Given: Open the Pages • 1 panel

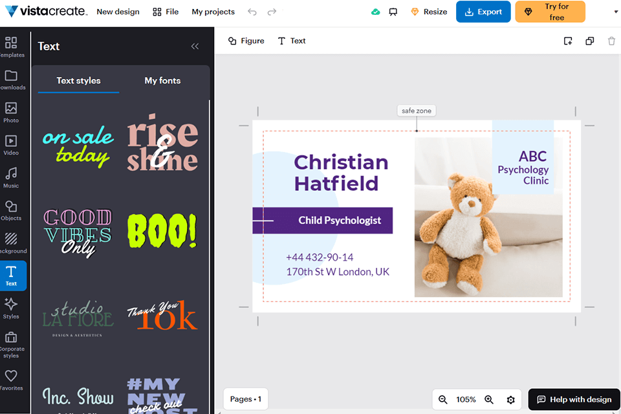Looking at the screenshot, I should [x=246, y=399].
